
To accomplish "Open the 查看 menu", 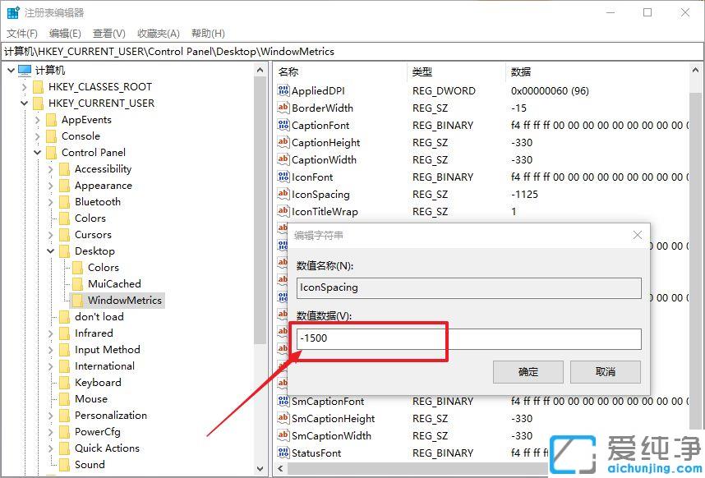I will point(109,33).
